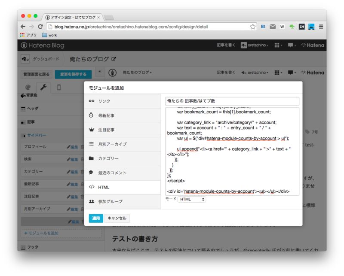Open oretachino account menu in header
The height and width of the screenshot is (276, 344).
point(255,45)
